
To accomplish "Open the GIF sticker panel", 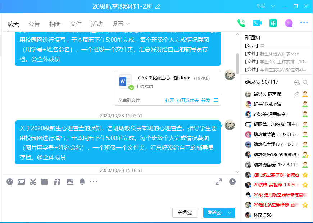I will pyautogui.click(x=21, y=182).
